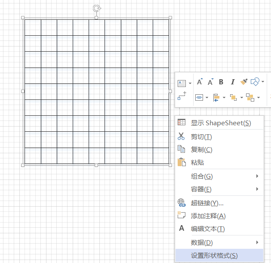
Task: Click the group shapes icon
Action: coord(250,98)
